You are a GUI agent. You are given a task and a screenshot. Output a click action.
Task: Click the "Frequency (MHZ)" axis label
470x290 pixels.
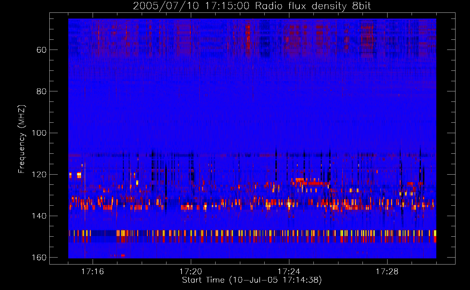pyautogui.click(x=22, y=139)
